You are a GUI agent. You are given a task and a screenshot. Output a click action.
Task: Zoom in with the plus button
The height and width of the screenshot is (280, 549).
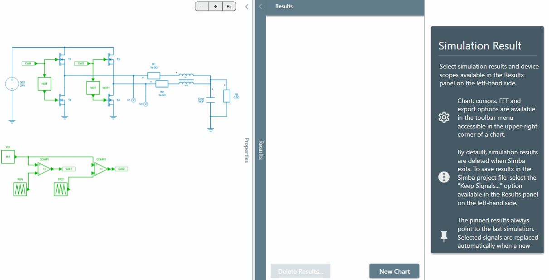(x=215, y=6)
